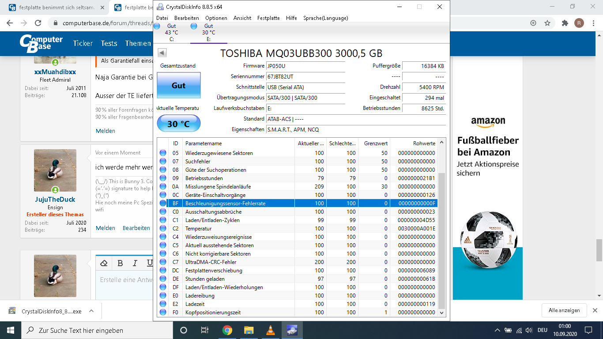Image resolution: width=603 pixels, height=339 pixels.
Task: Click status orb for UltraDMA-CRC-Fehler row
Action: [163, 262]
